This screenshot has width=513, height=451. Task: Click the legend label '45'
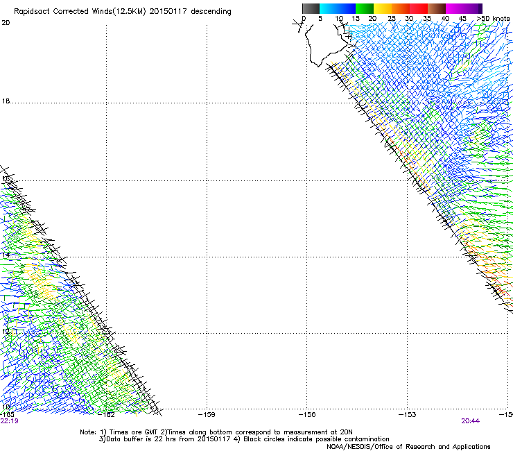click(x=462, y=19)
